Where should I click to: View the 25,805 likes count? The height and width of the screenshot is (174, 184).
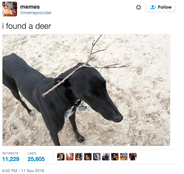click(36, 159)
